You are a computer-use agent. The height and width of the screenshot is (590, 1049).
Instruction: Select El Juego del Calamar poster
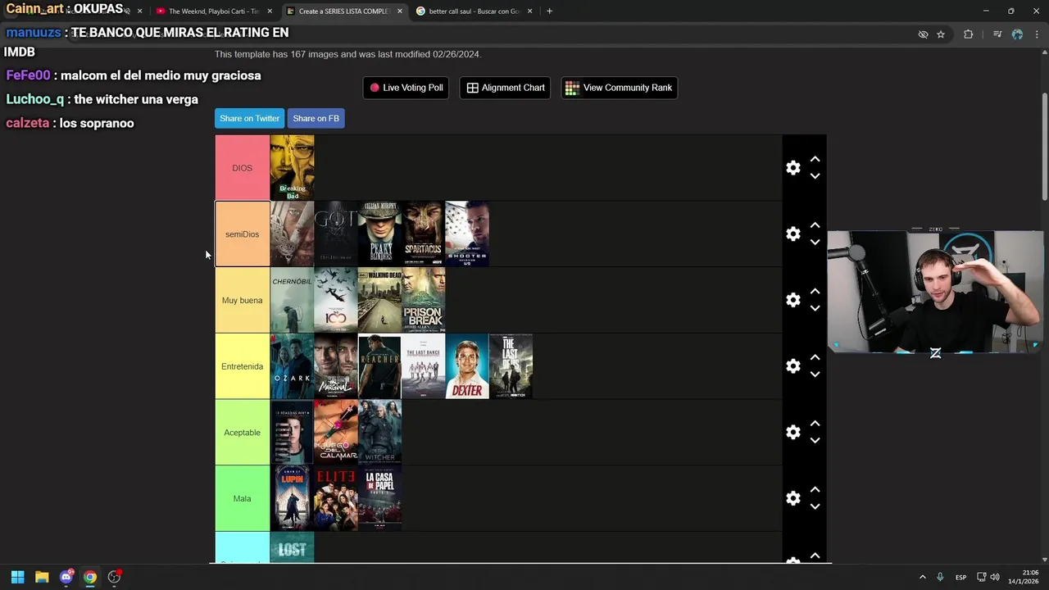point(336,433)
